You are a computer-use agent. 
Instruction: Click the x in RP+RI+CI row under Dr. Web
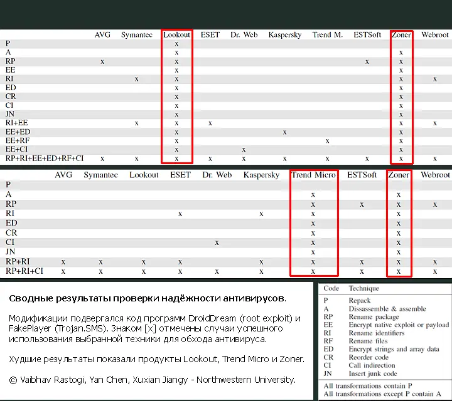217,271
